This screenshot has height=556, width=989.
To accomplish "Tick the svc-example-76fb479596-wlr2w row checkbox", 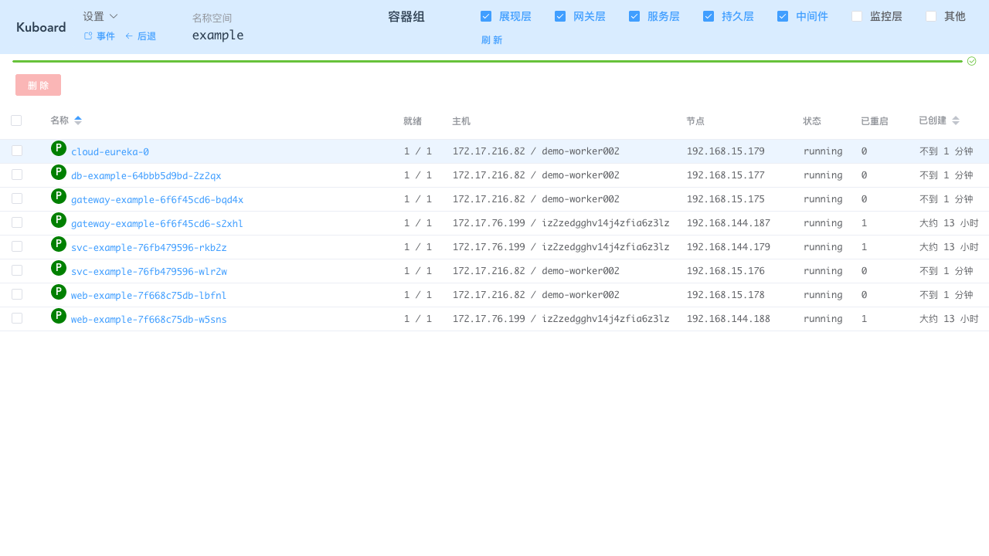I will pos(17,270).
